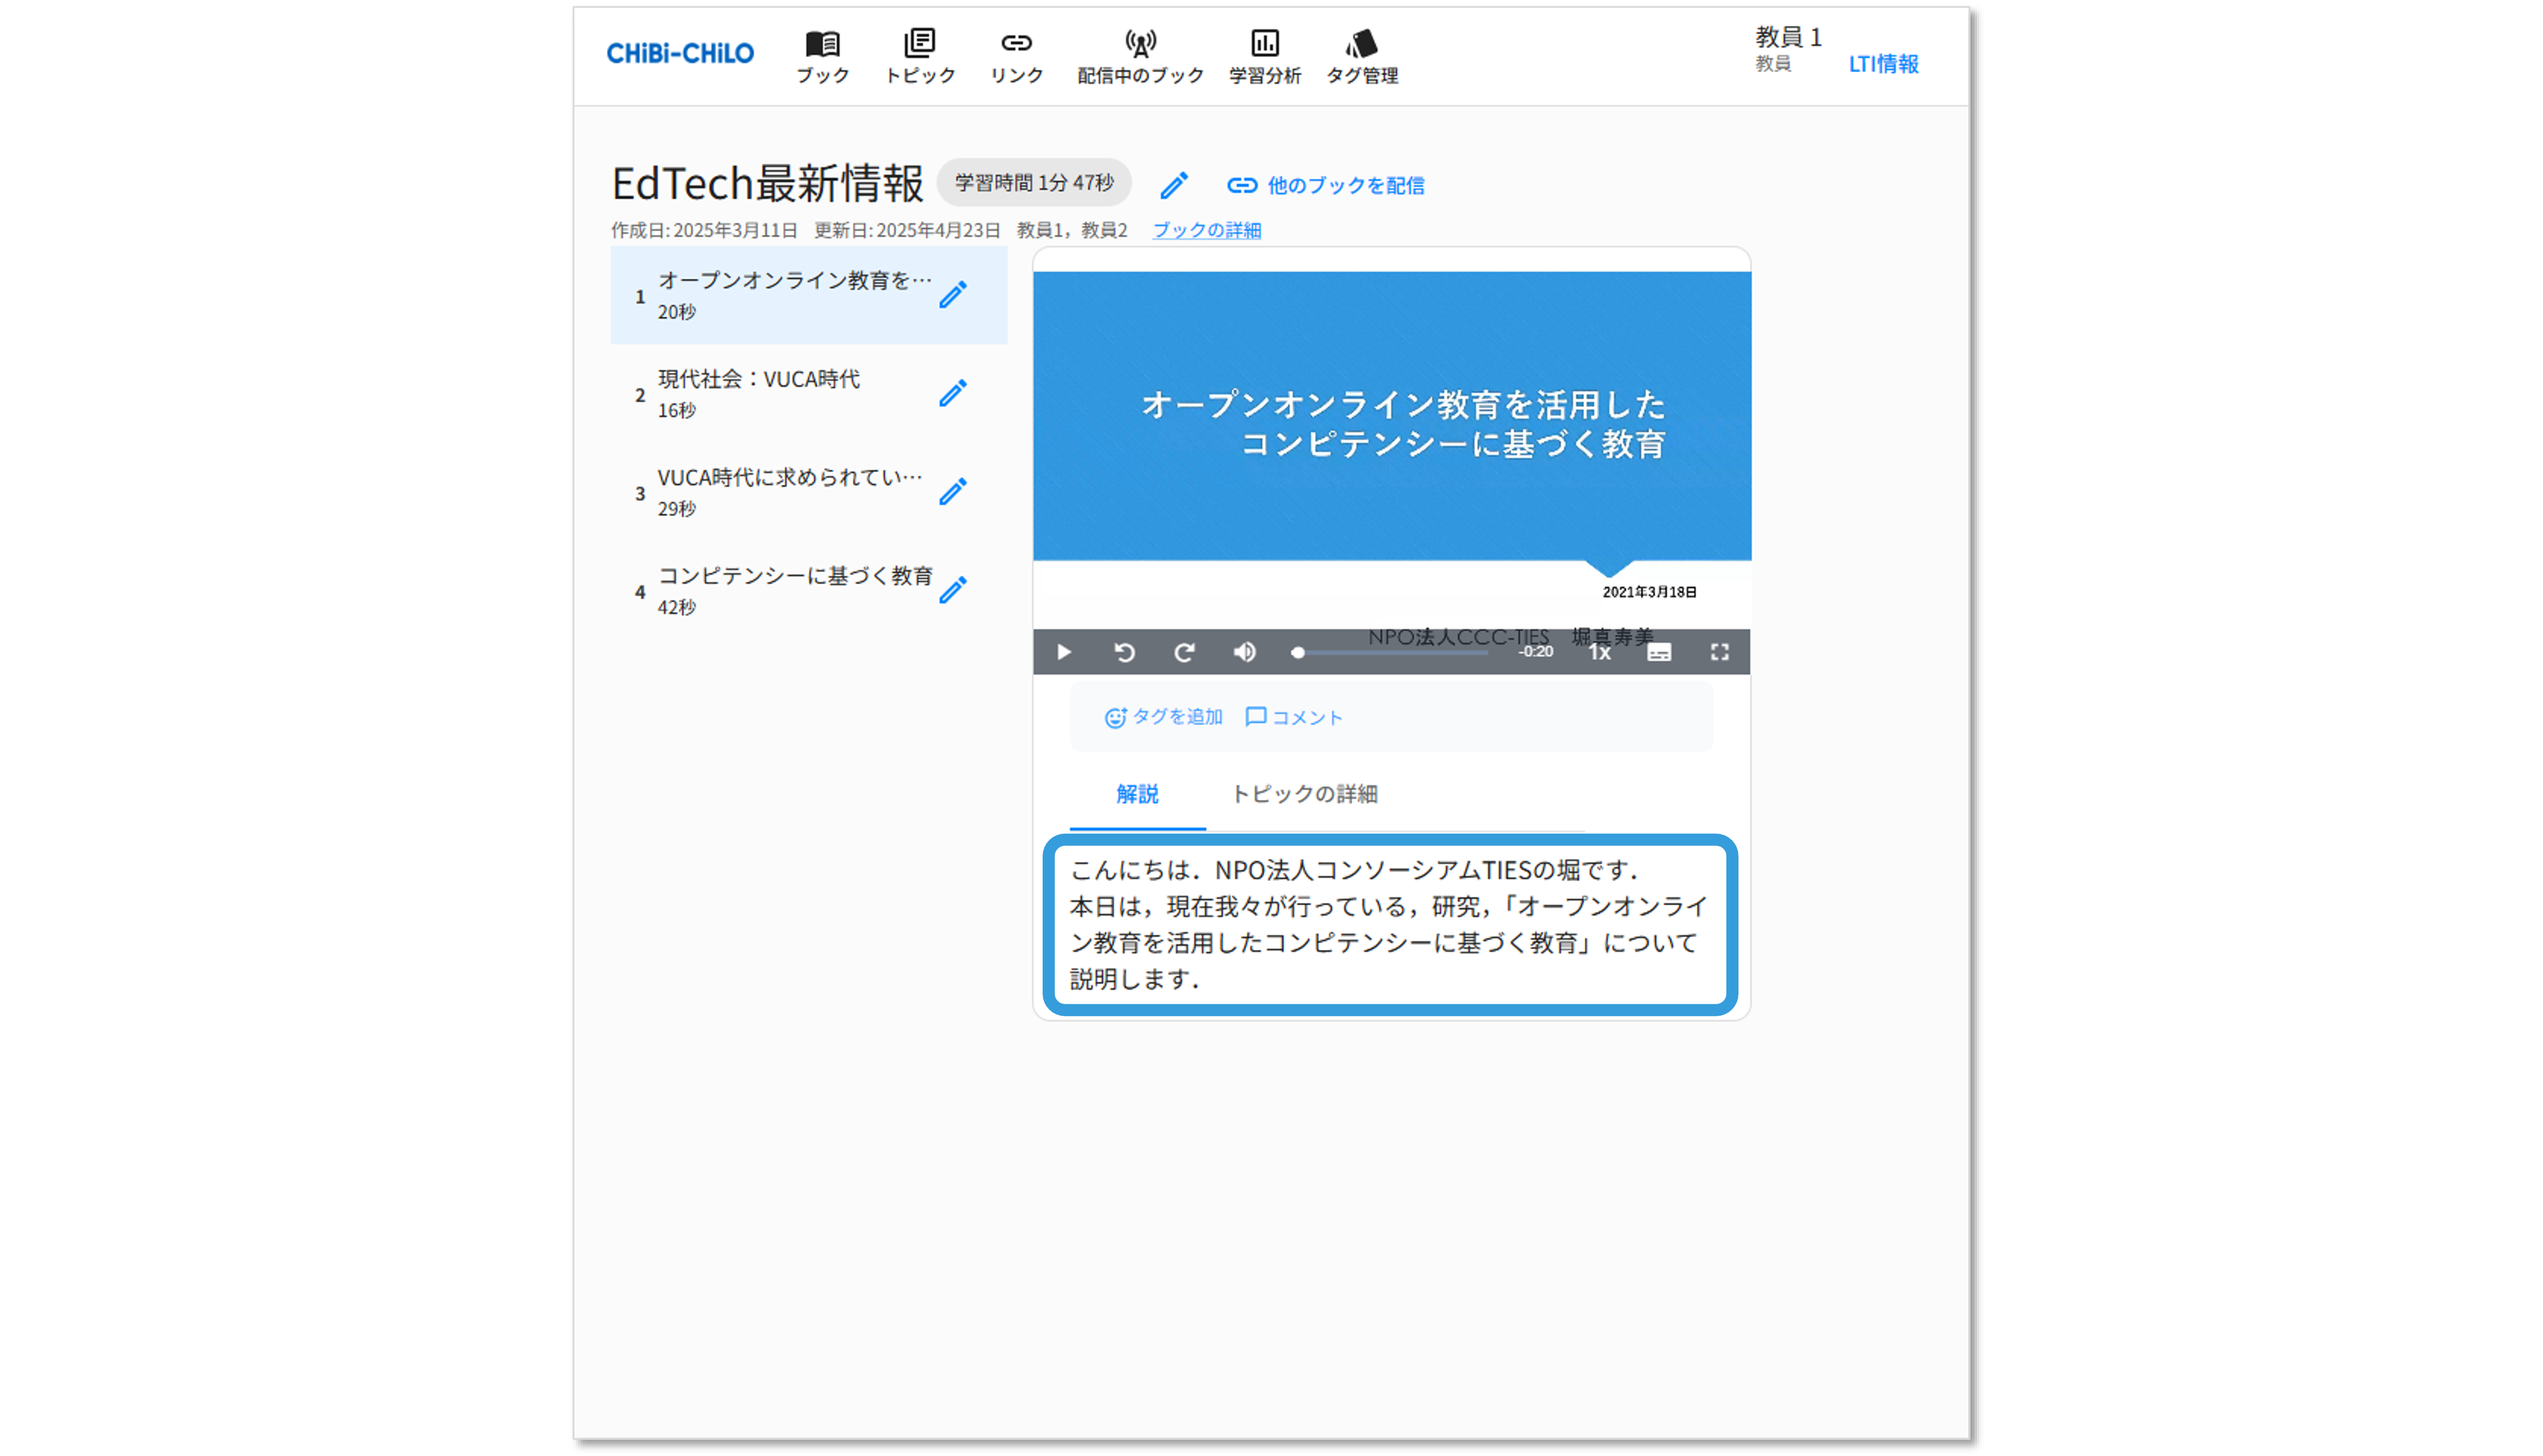Open 学習分析 from the top navigation
The height and width of the screenshot is (1456, 2543).
pyautogui.click(x=1264, y=56)
